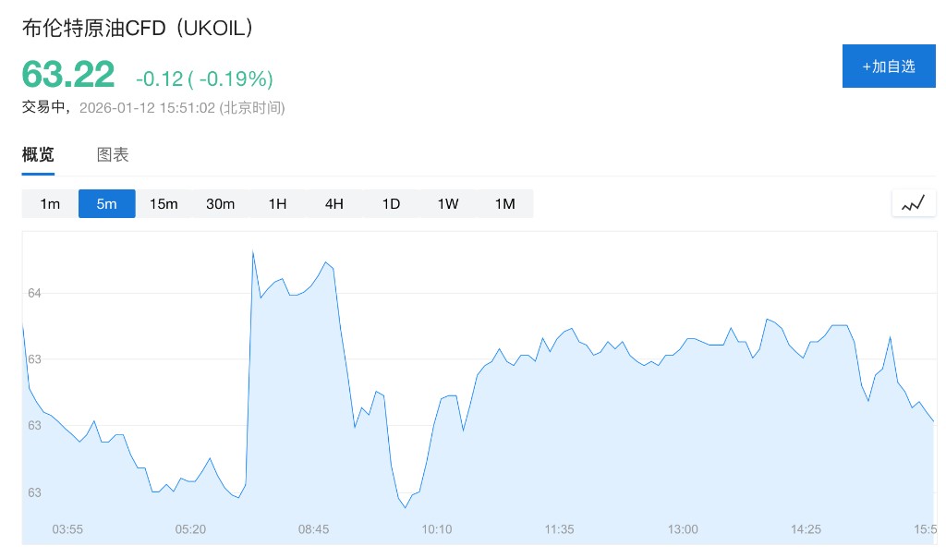Open the 图表 tab
The width and height of the screenshot is (946, 558).
click(x=113, y=154)
